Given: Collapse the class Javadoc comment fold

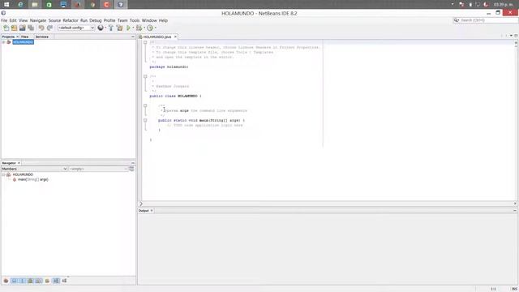Looking at the screenshot, I should pyautogui.click(x=145, y=76).
